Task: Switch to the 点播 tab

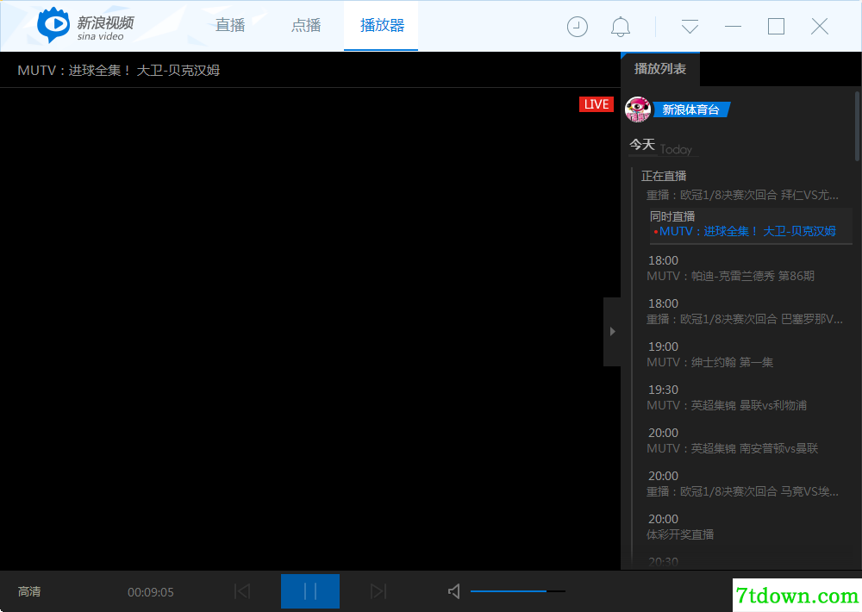Action: 306,25
